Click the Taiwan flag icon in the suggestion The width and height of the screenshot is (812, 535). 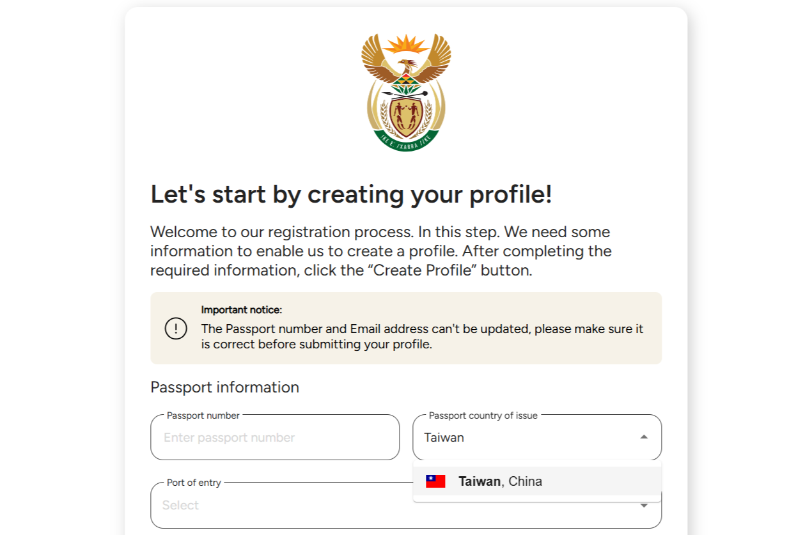tap(435, 481)
